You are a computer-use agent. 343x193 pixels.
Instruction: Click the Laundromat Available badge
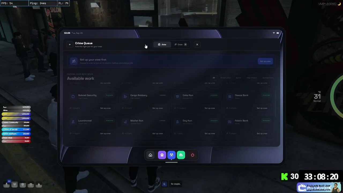pos(109,121)
